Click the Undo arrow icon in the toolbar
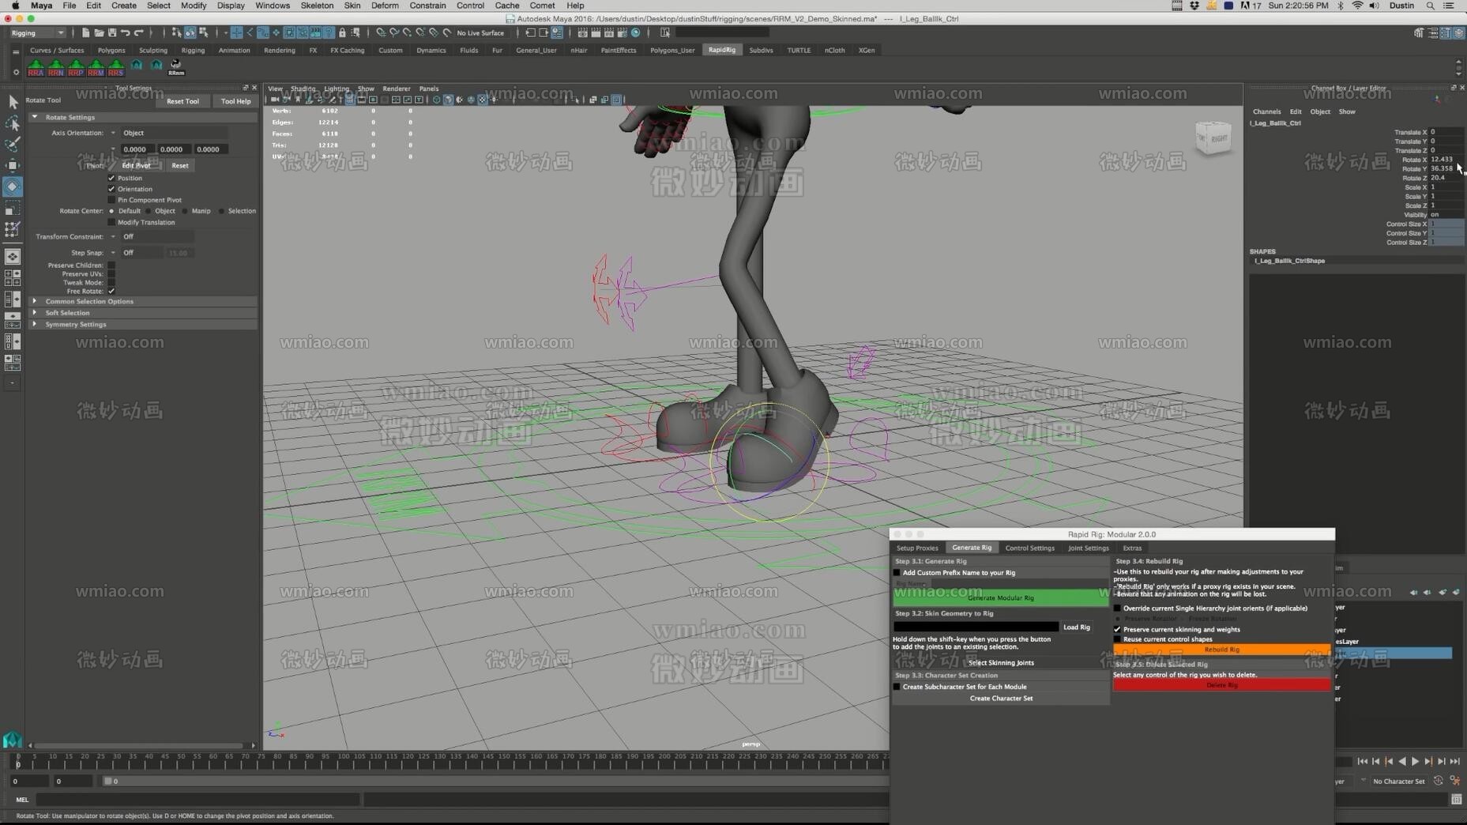 [x=124, y=32]
